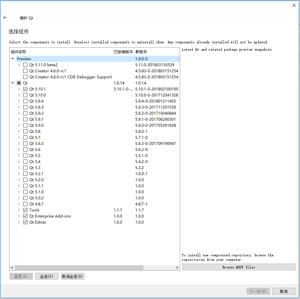Uncheck the Qt 5.10.1 component
Viewport: 300px width, 299px height.
click(x=25, y=89)
